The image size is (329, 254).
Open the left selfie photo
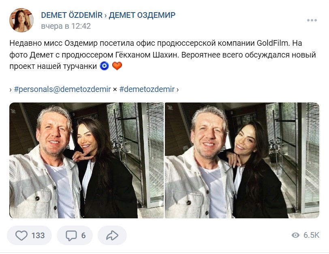[86, 160]
